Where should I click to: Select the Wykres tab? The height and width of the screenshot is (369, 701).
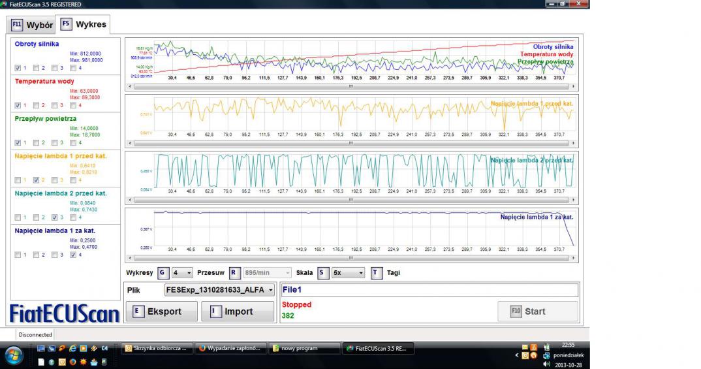click(84, 25)
